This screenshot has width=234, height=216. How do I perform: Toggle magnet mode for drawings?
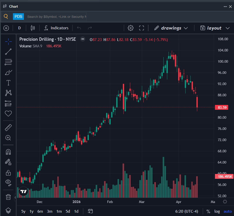(x=8, y=152)
